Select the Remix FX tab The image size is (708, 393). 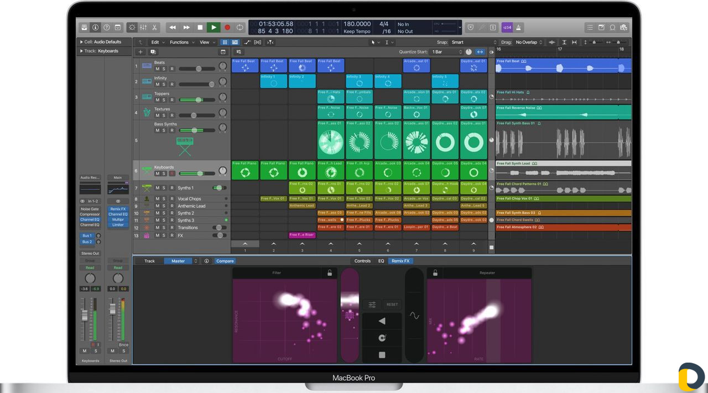pyautogui.click(x=400, y=261)
